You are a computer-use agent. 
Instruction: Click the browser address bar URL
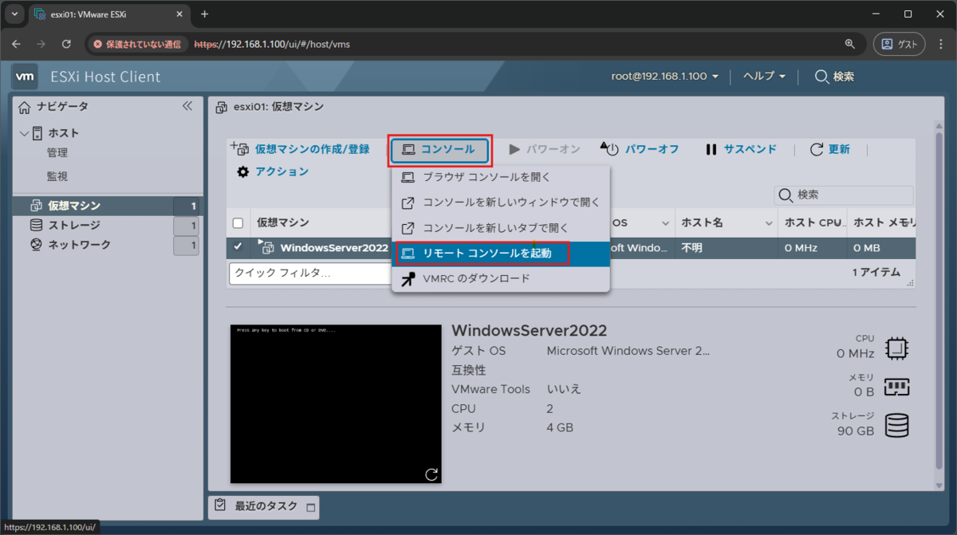tap(272, 44)
